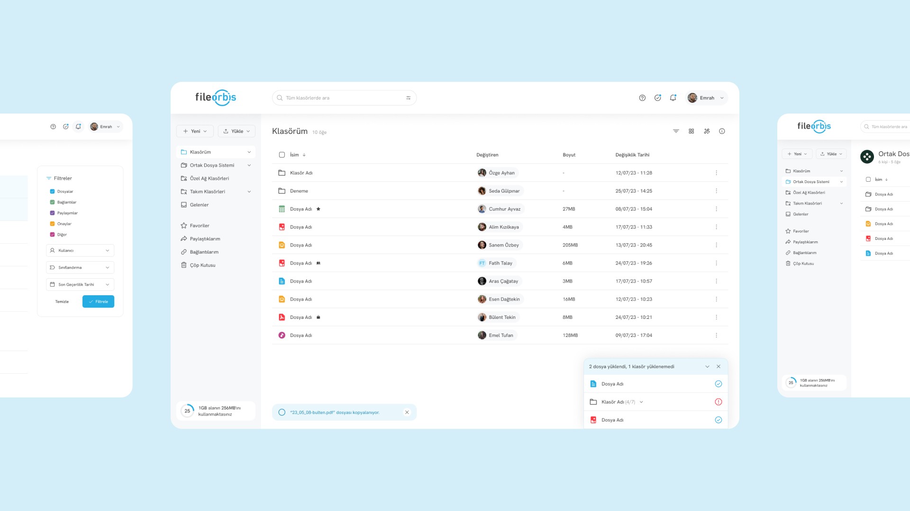
Task: Click the blue Filtrele button
Action: coord(98,301)
